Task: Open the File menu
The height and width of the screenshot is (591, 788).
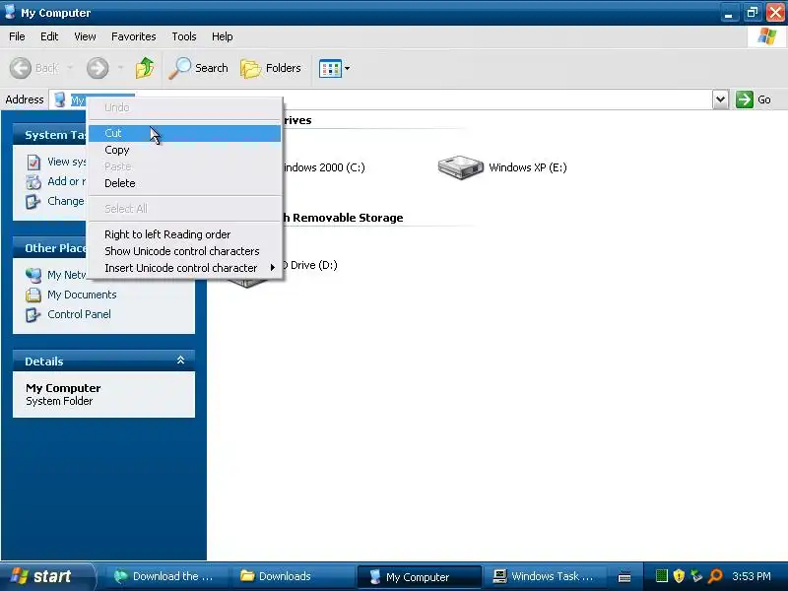Action: (x=17, y=36)
